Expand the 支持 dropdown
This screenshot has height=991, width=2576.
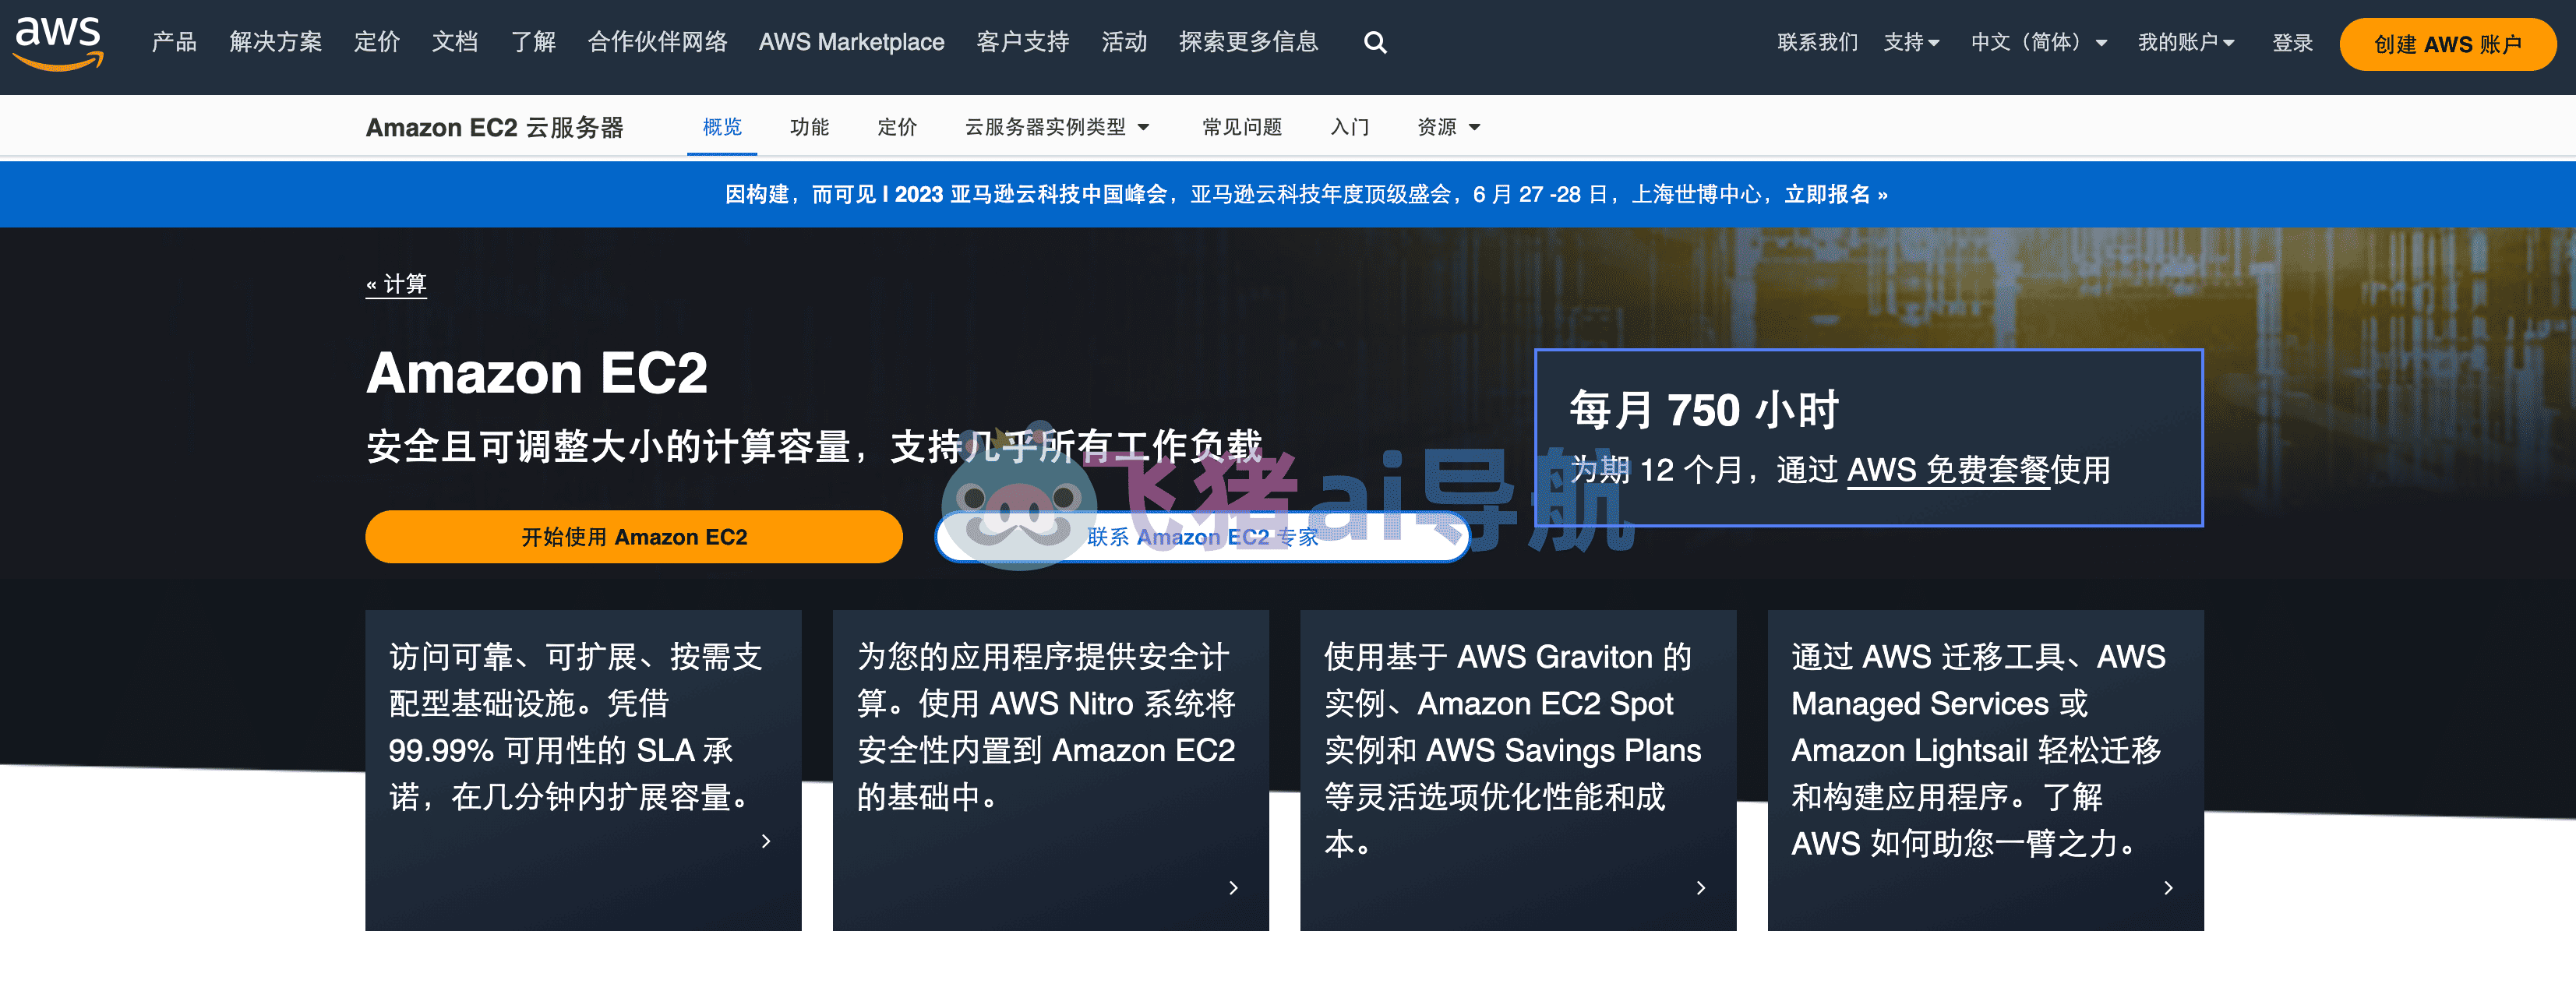[x=1911, y=43]
